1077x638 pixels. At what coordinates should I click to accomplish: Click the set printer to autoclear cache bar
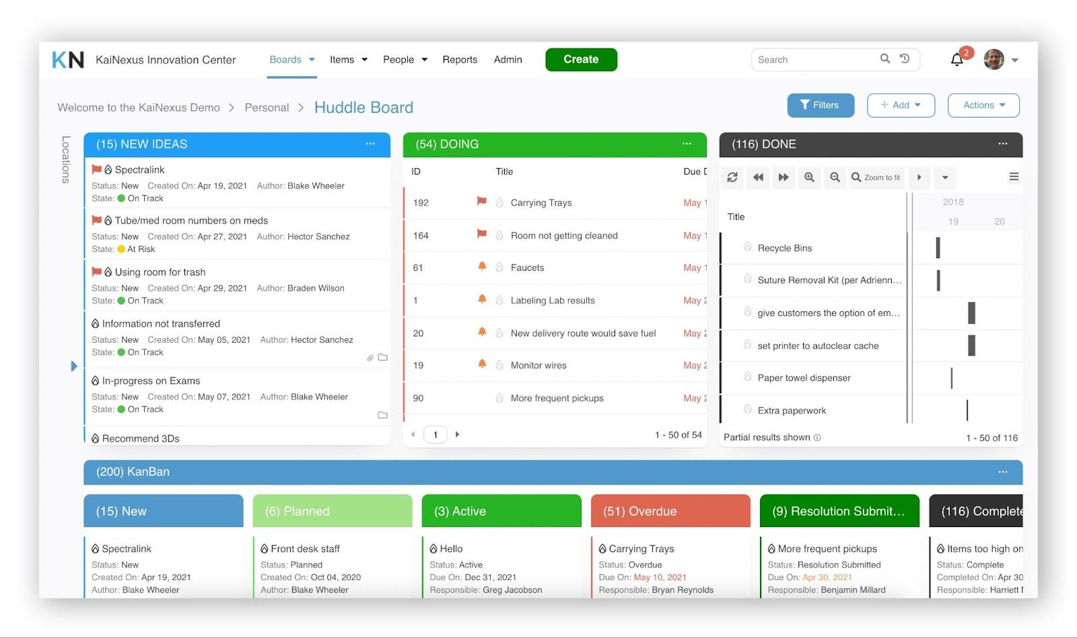[971, 346]
